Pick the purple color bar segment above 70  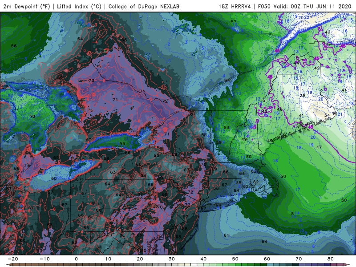point(302,265)
